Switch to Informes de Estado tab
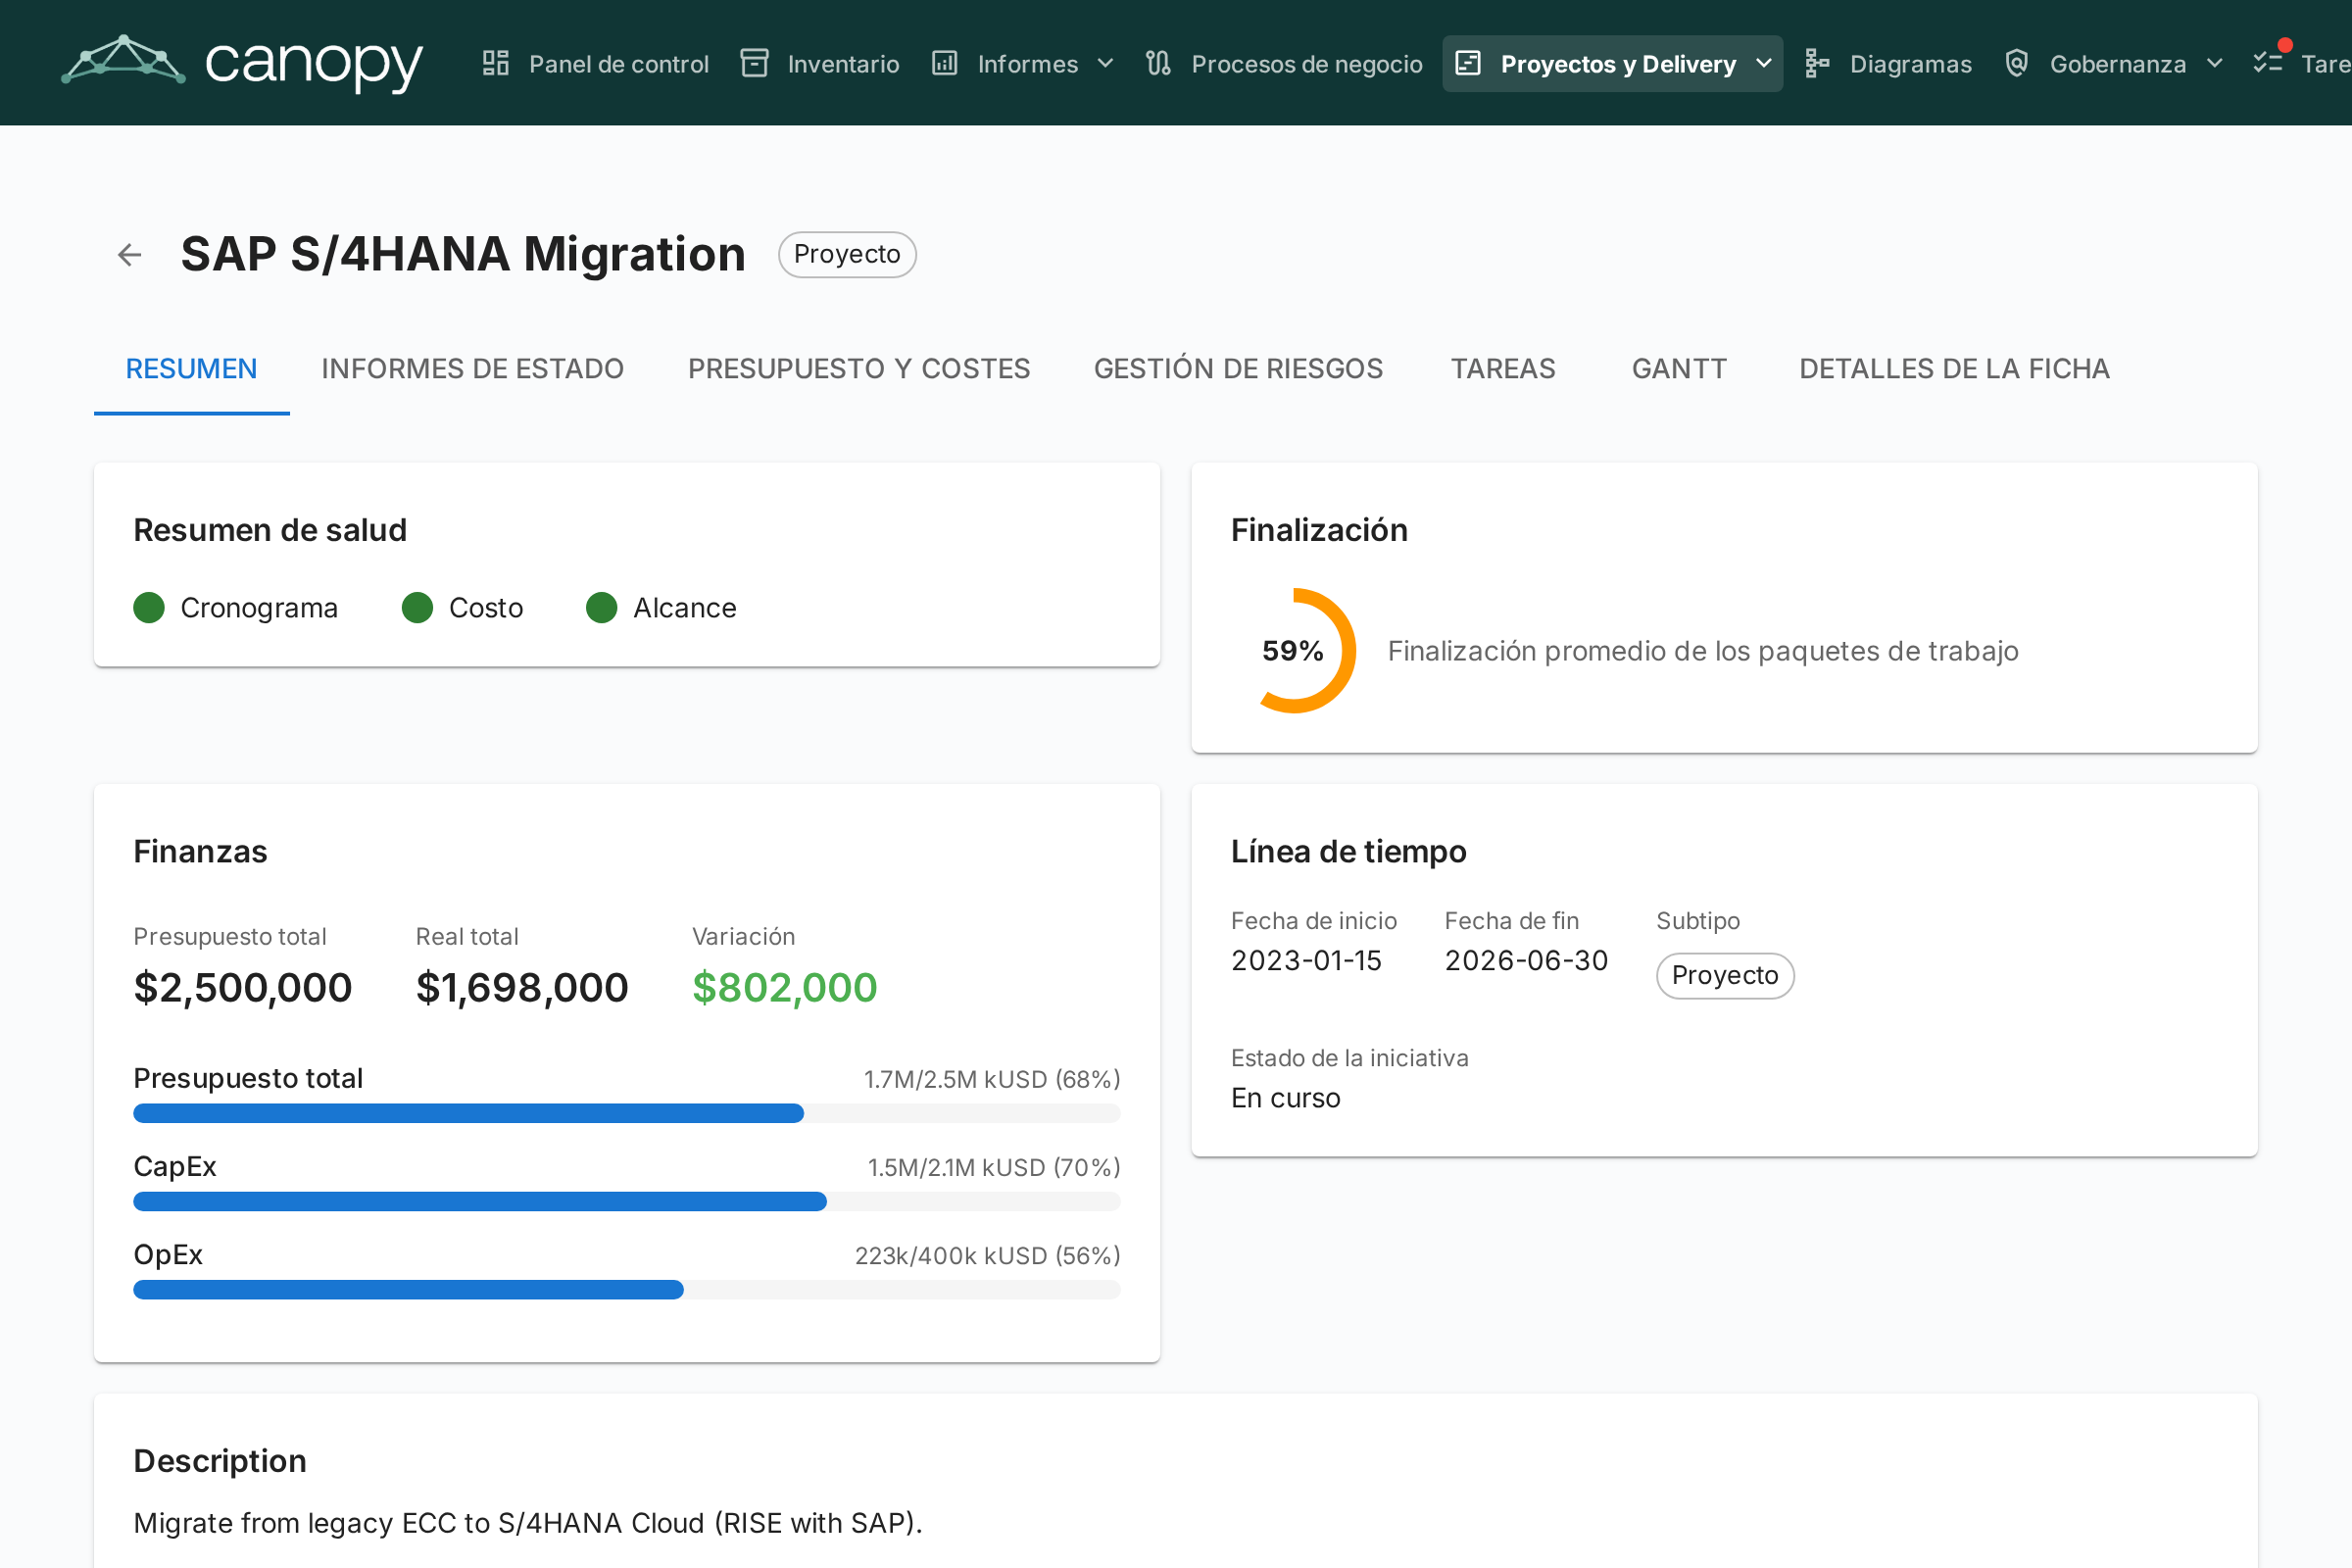The image size is (2352, 1568). click(x=473, y=369)
